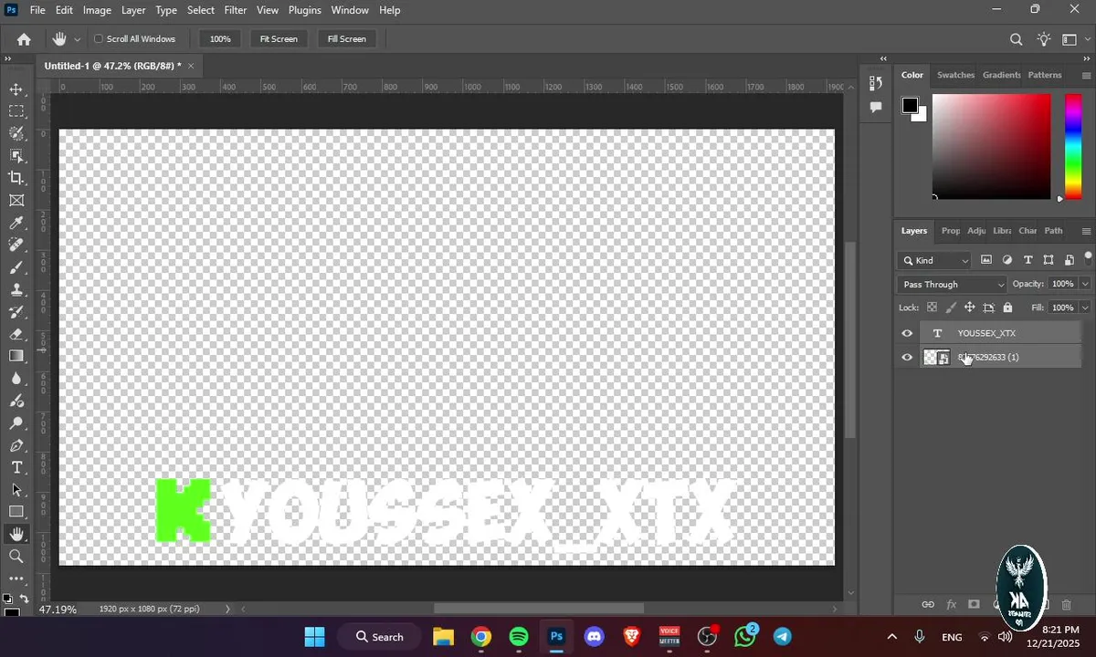Expand the Opacity value dropdown arrow
This screenshot has width=1096, height=657.
pos(1085,284)
